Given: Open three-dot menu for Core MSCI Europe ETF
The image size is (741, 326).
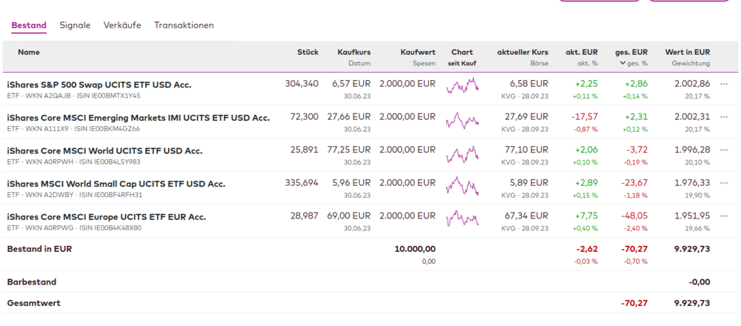Looking at the screenshot, I should [724, 217].
